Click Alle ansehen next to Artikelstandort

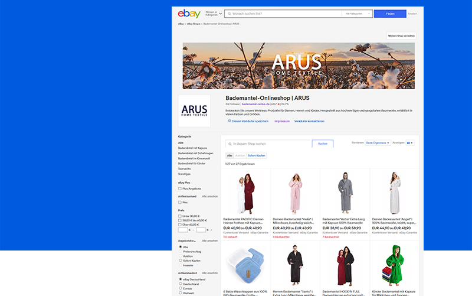pos(210,273)
